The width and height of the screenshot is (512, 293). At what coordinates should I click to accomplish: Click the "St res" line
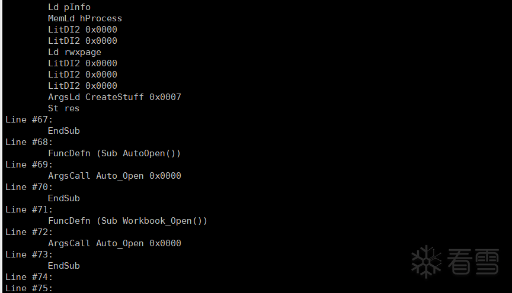pos(63,108)
